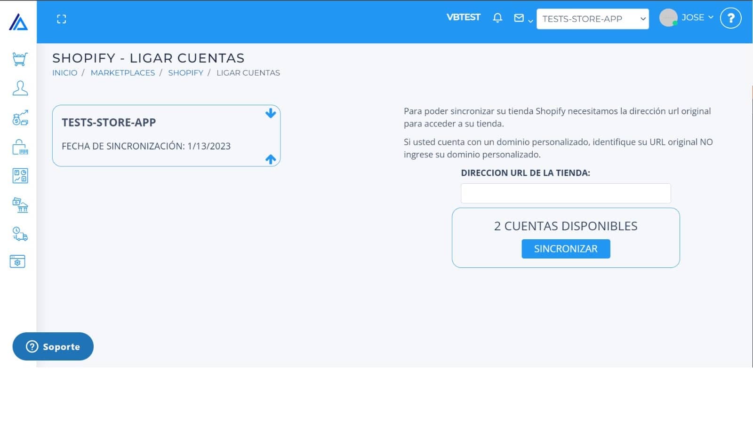This screenshot has width=753, height=423.
Task: Click the shopping cart sidebar icon
Action: [20, 59]
